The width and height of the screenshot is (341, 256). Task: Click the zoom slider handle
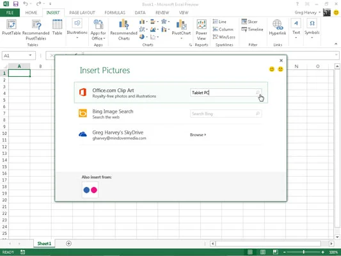click(x=304, y=252)
